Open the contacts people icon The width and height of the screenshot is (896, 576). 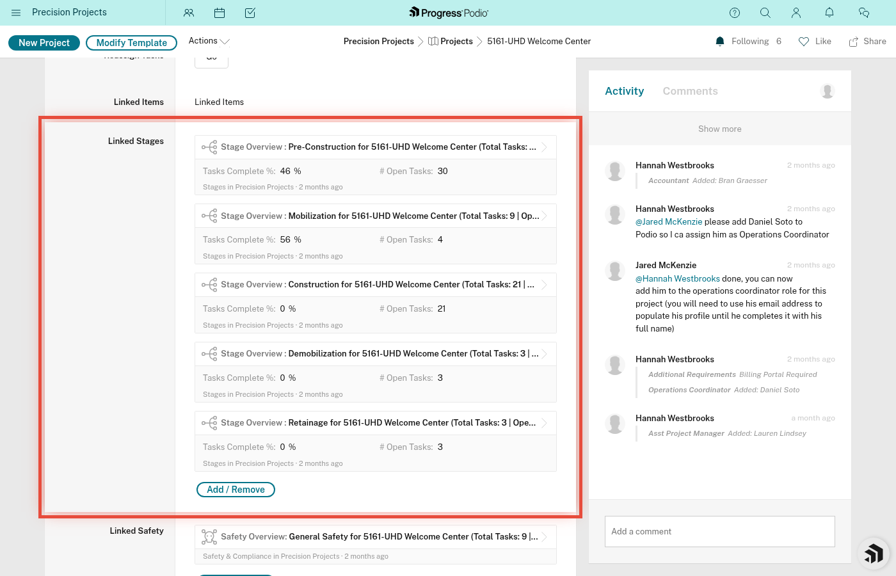189,13
